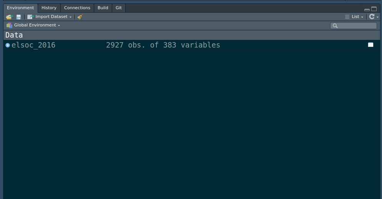Open the List view mode dropdown

tap(354, 17)
